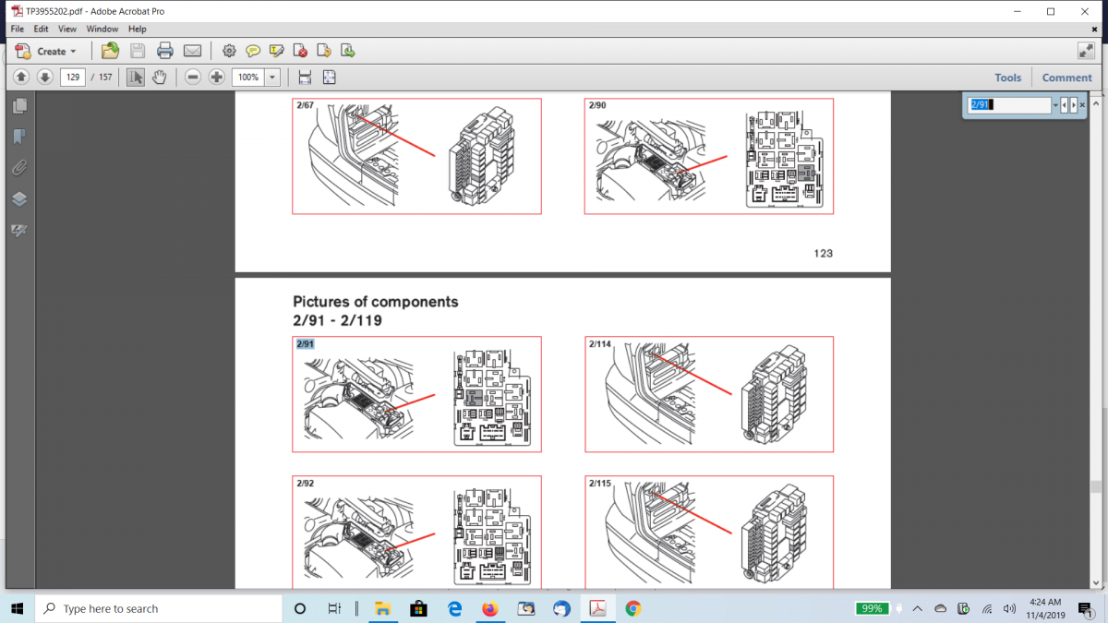The width and height of the screenshot is (1108, 623).
Task: Activate the Select text cursor tool
Action: (135, 77)
